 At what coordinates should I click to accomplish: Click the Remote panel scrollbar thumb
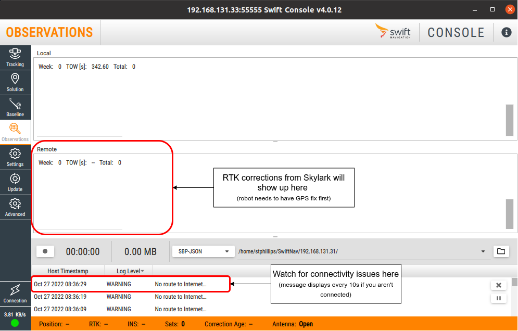(509, 214)
